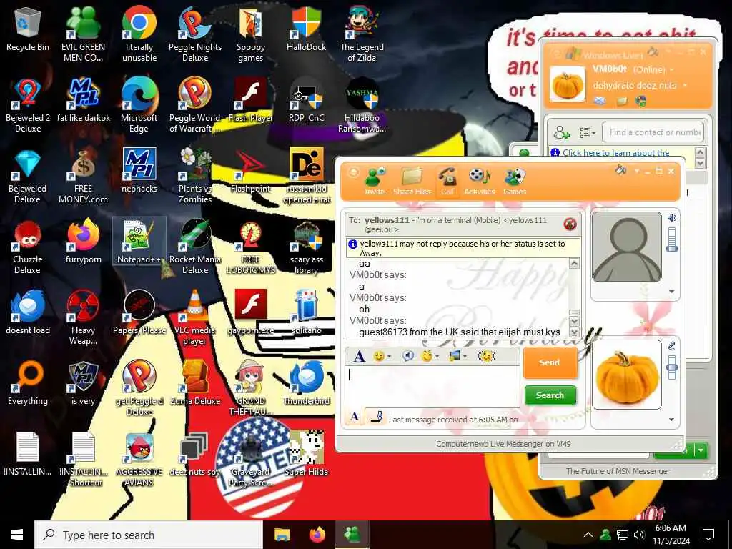Select the Notepad++ desktop icon
The width and height of the screenshot is (732, 549).
coord(139,242)
